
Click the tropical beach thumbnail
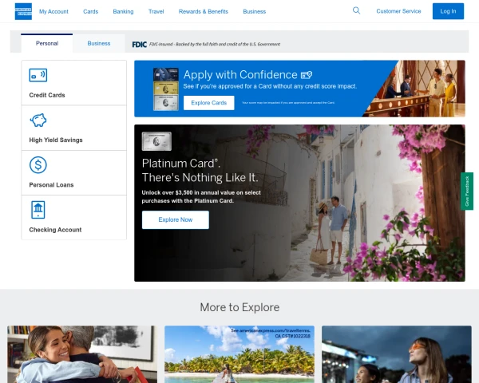(x=239, y=354)
